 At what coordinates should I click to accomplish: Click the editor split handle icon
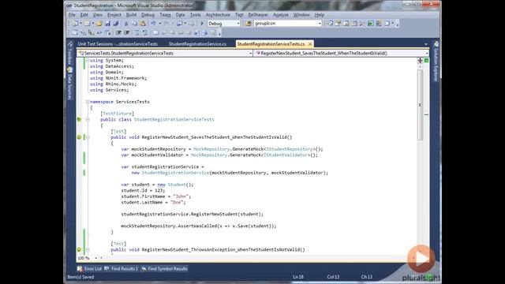click(x=420, y=61)
